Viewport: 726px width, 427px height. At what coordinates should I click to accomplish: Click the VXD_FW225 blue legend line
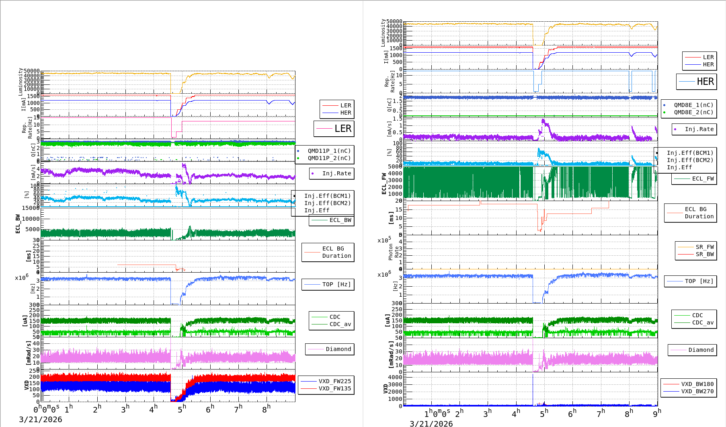309,382
